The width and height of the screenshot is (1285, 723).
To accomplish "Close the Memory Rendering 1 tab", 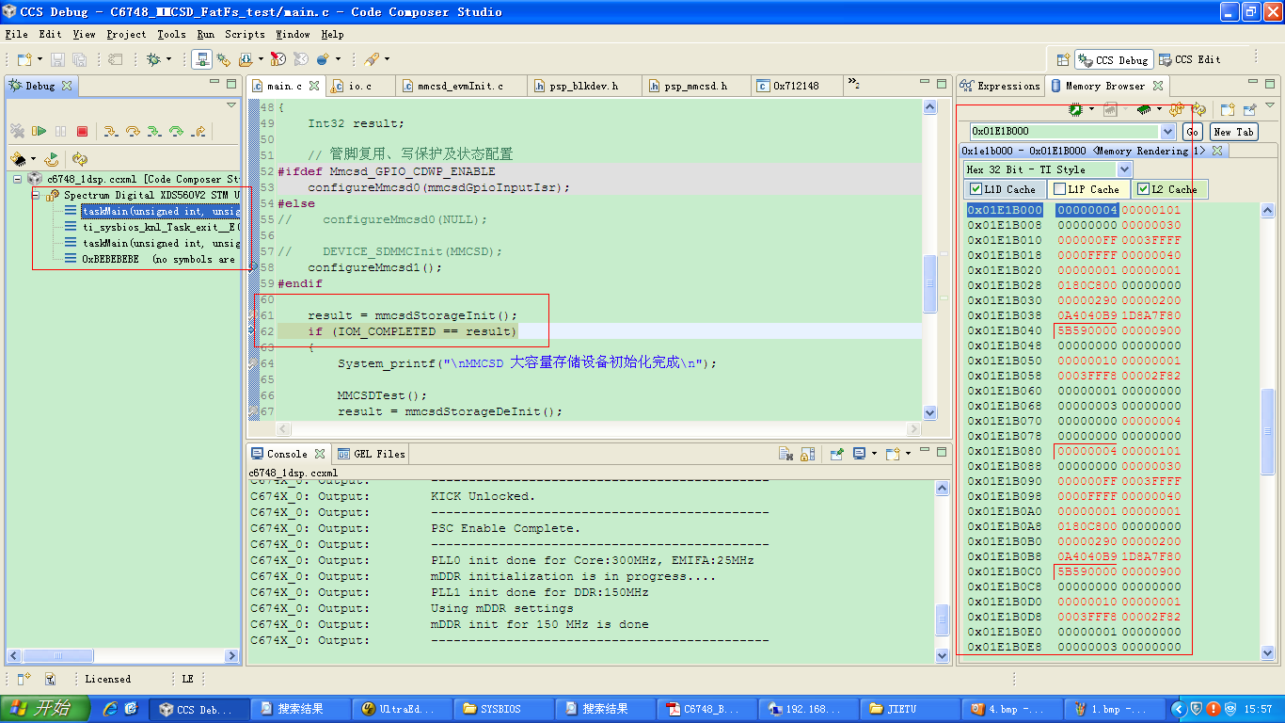I will point(1216,151).
